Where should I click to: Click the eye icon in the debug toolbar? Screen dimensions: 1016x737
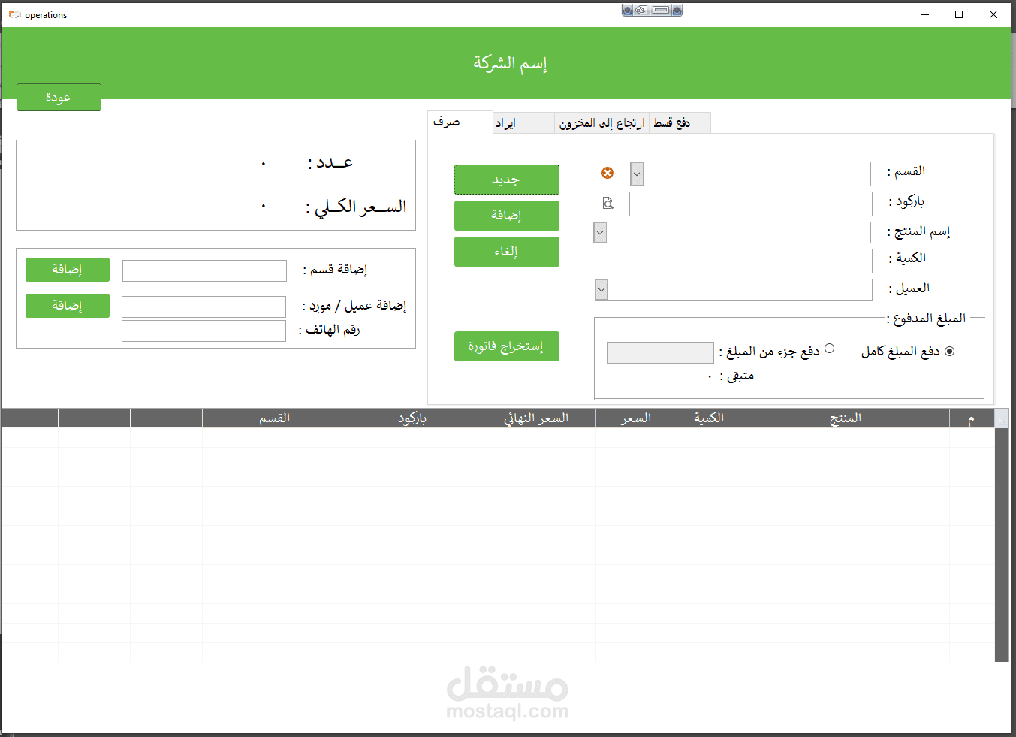point(642,10)
